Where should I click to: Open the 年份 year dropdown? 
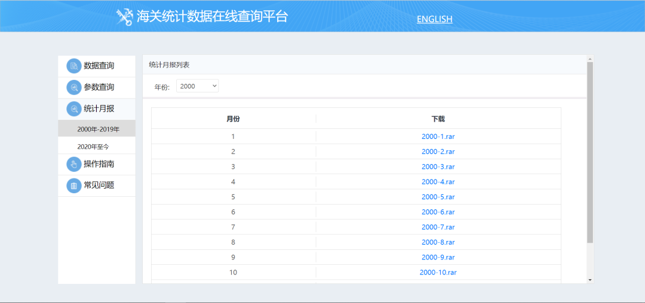(x=198, y=86)
